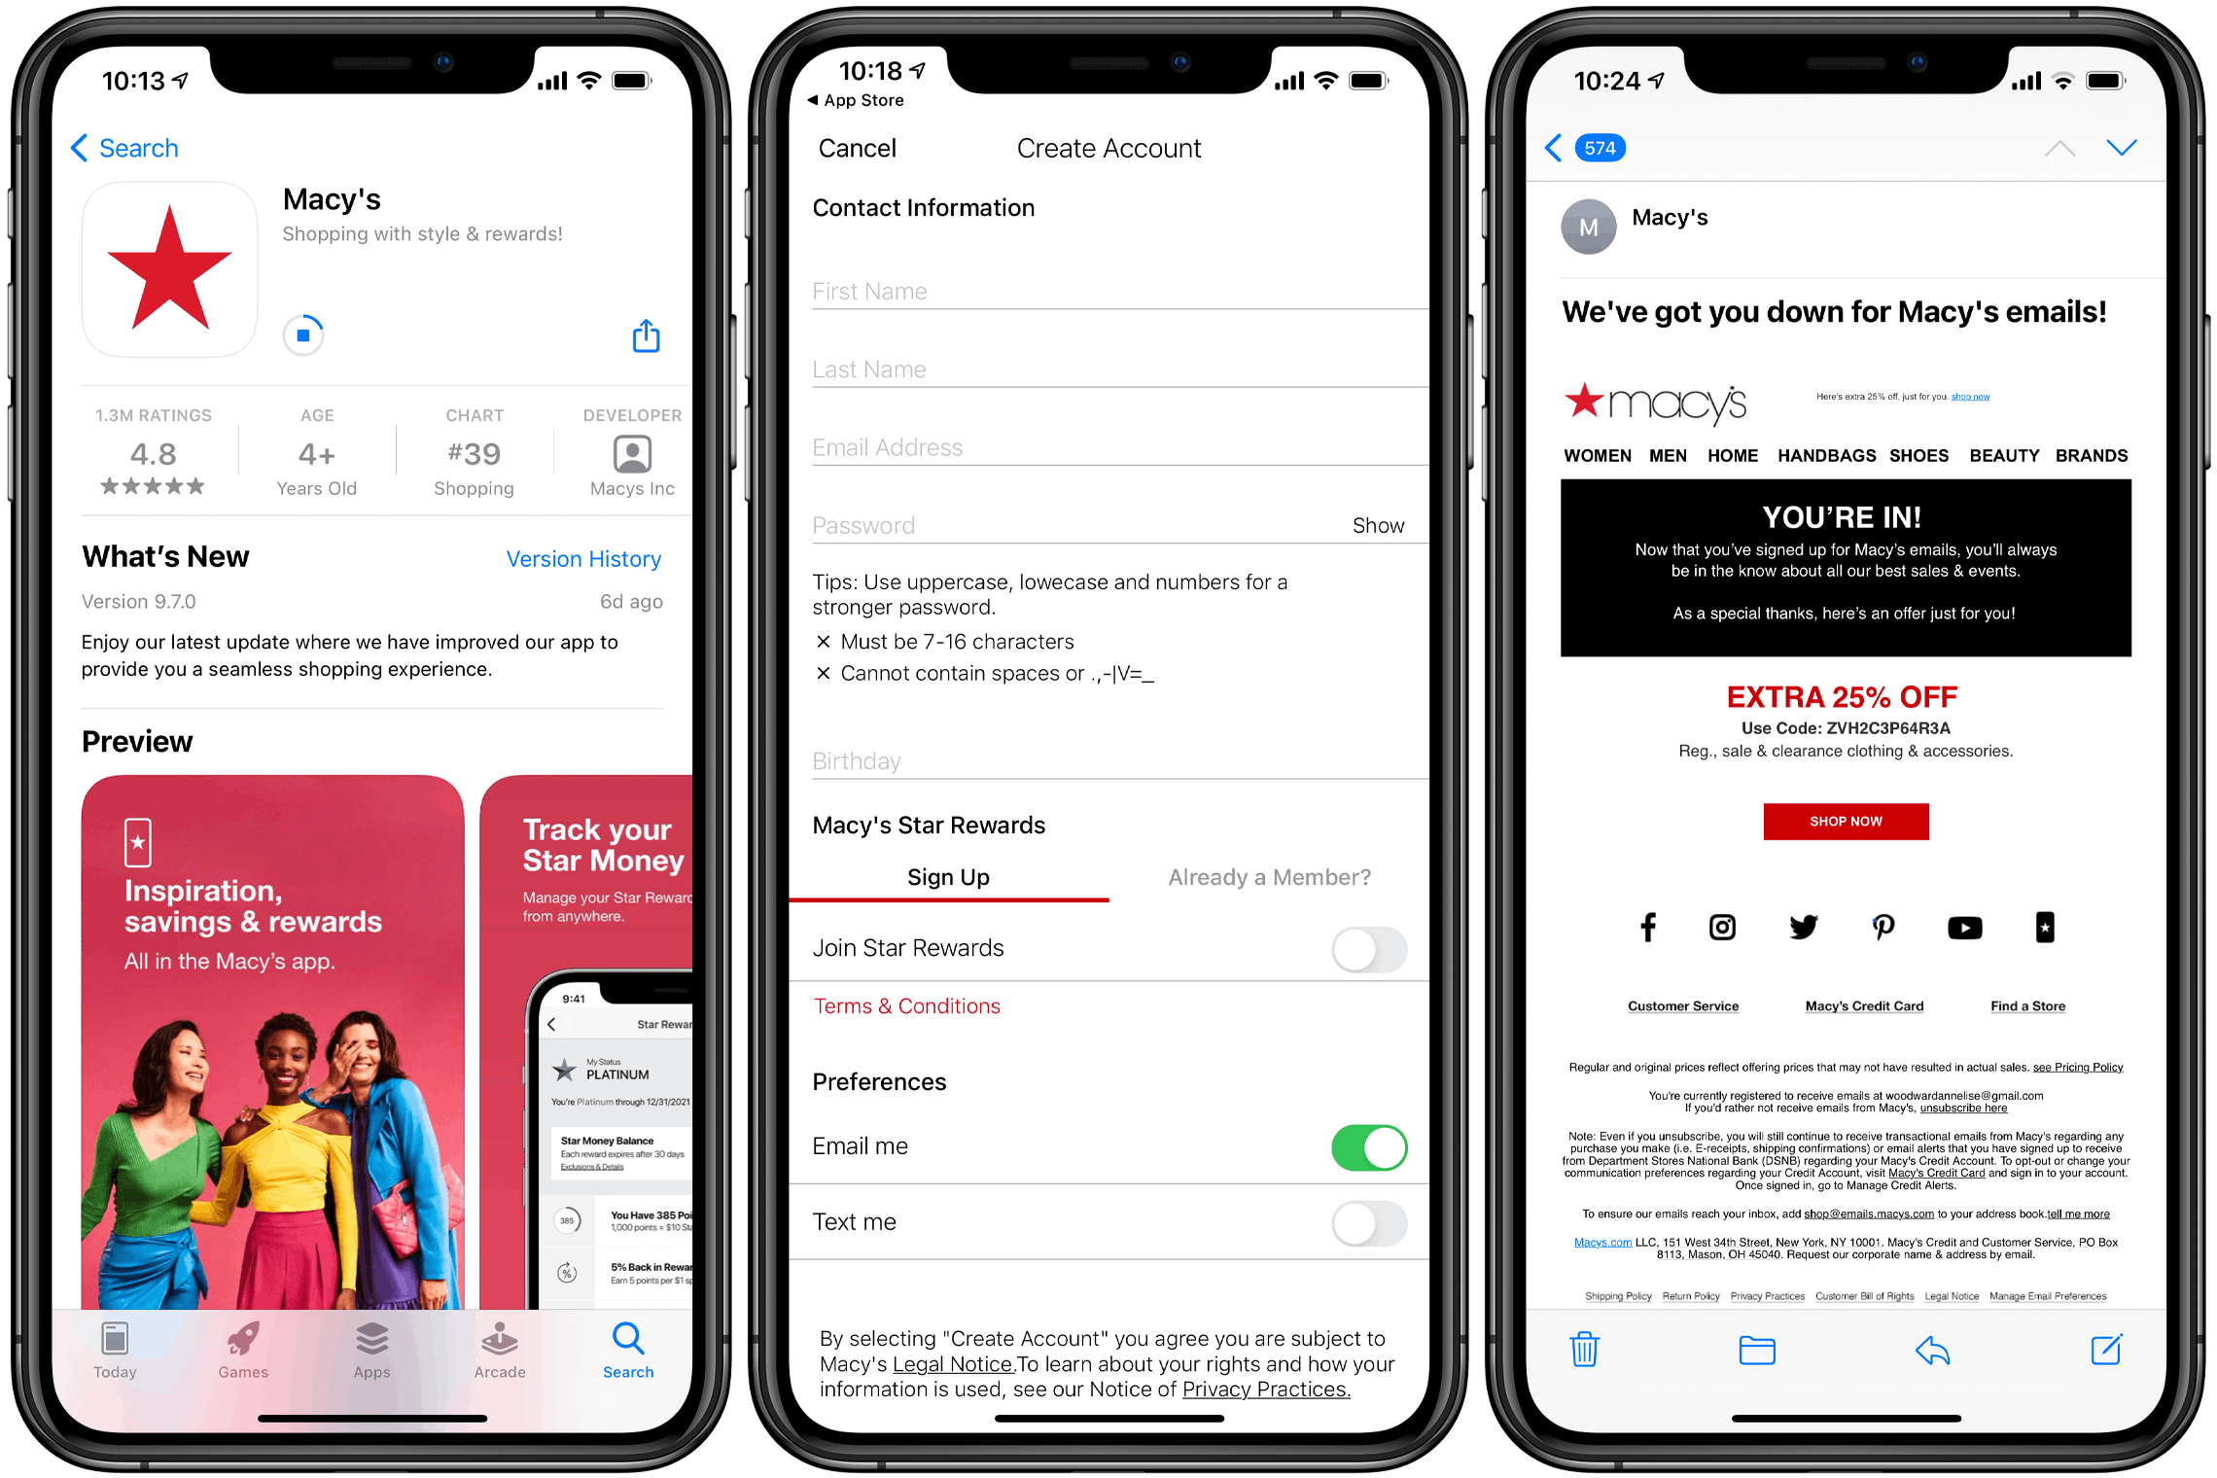Tap the download/pause icon for Macy's app
Screen dimensions: 2217x1478
301,336
